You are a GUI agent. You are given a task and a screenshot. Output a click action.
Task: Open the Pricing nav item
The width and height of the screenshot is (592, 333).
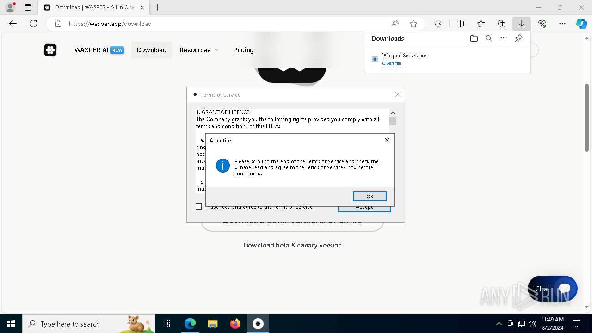coord(243,50)
